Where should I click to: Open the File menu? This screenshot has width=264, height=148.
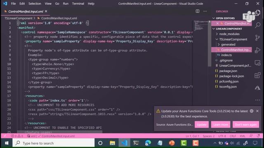(13, 4)
